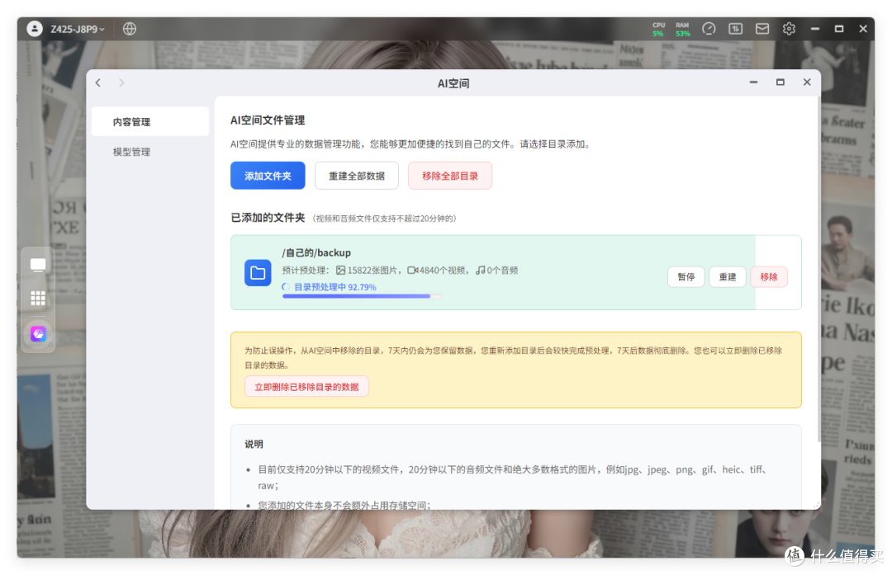Click the AI空间文件管理 heading
This screenshot has width=892, height=575.
point(268,120)
